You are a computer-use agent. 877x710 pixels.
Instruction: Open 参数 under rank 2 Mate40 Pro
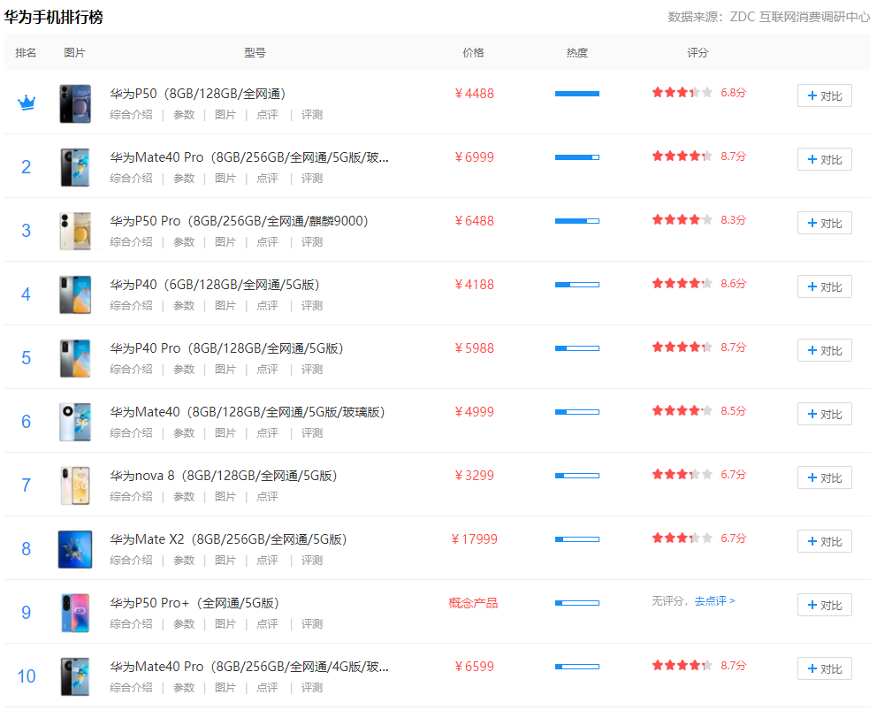tap(184, 179)
